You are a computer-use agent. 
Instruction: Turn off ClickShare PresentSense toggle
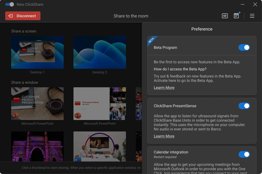(x=244, y=106)
